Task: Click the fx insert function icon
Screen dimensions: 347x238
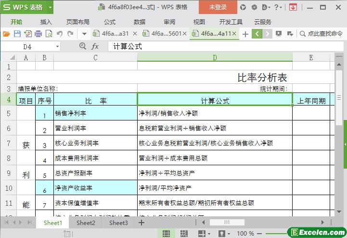Action: click(95, 46)
